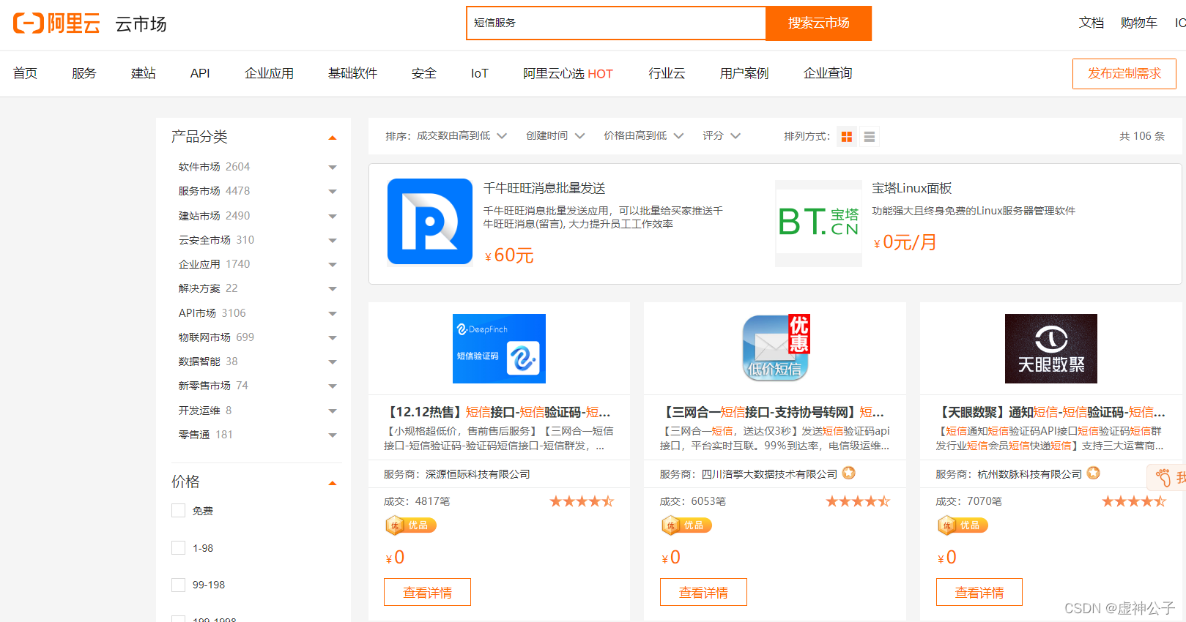1186x622 pixels.
Task: Click 查看详情 for DeepFinch 短信接口 product
Action: point(427,592)
